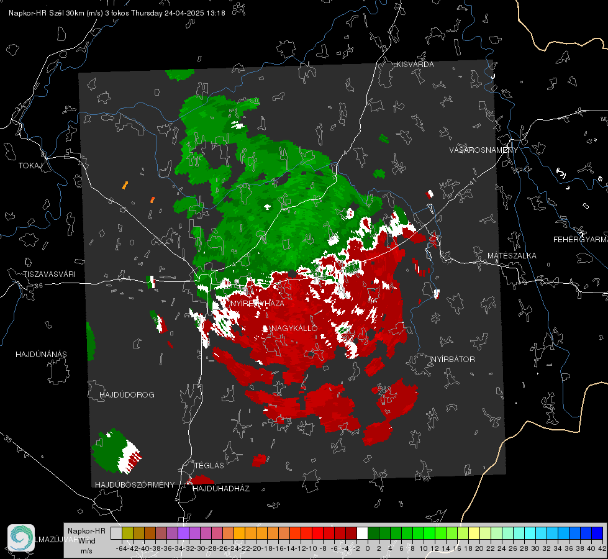
Task: Select the VÁSÁROSNAMÉNY town label
Action: [484, 150]
